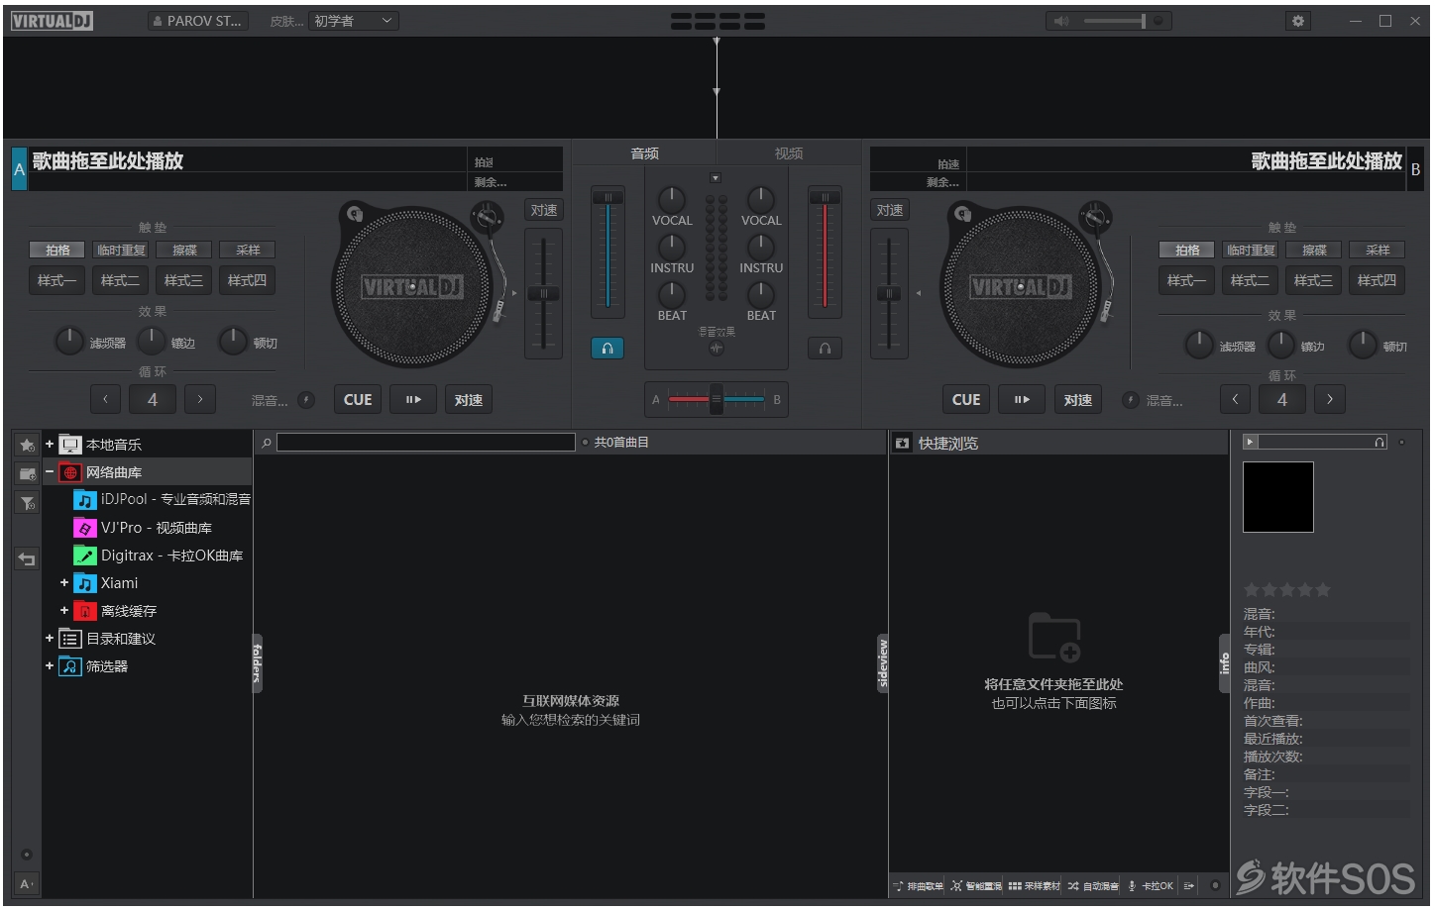Viewport: 1435px width, 910px height.
Task: Click deck B 样式四 pad
Action: point(1378,281)
